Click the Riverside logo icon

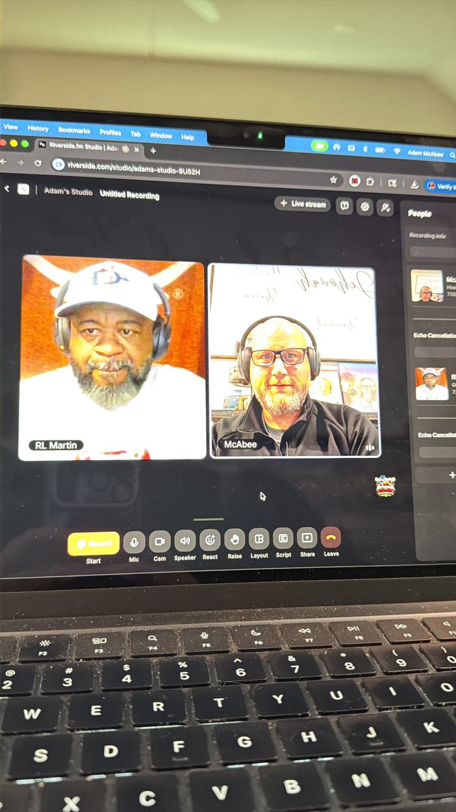click(x=24, y=189)
